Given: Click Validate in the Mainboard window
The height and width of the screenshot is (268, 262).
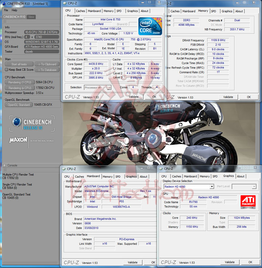Looking at the screenshot, I should coord(132,262).
